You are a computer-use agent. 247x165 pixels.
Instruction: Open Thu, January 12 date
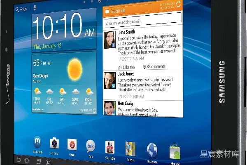47,46
